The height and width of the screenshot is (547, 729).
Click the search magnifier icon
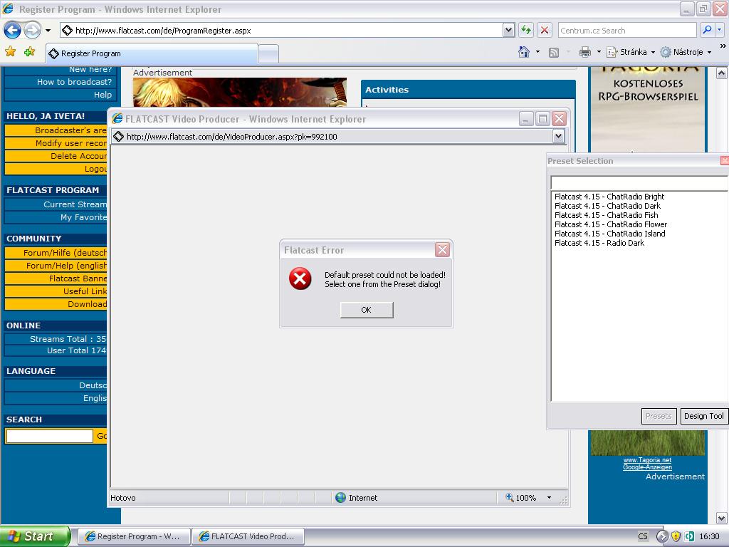(x=707, y=30)
